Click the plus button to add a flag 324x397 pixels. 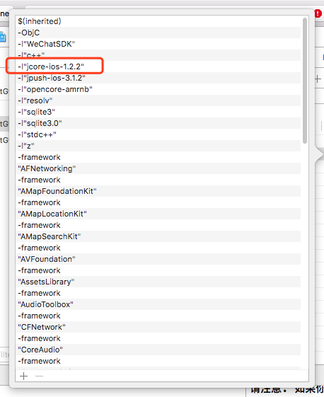click(x=24, y=376)
